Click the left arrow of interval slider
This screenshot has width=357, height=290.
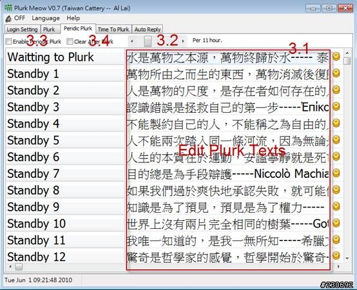pos(132,41)
